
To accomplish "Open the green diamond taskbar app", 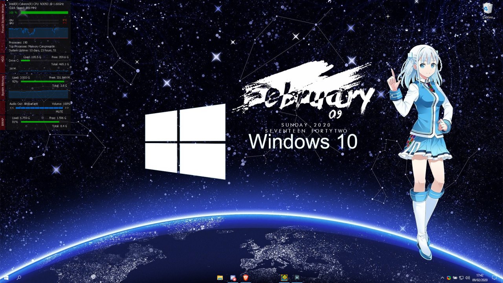I will coord(284,278).
